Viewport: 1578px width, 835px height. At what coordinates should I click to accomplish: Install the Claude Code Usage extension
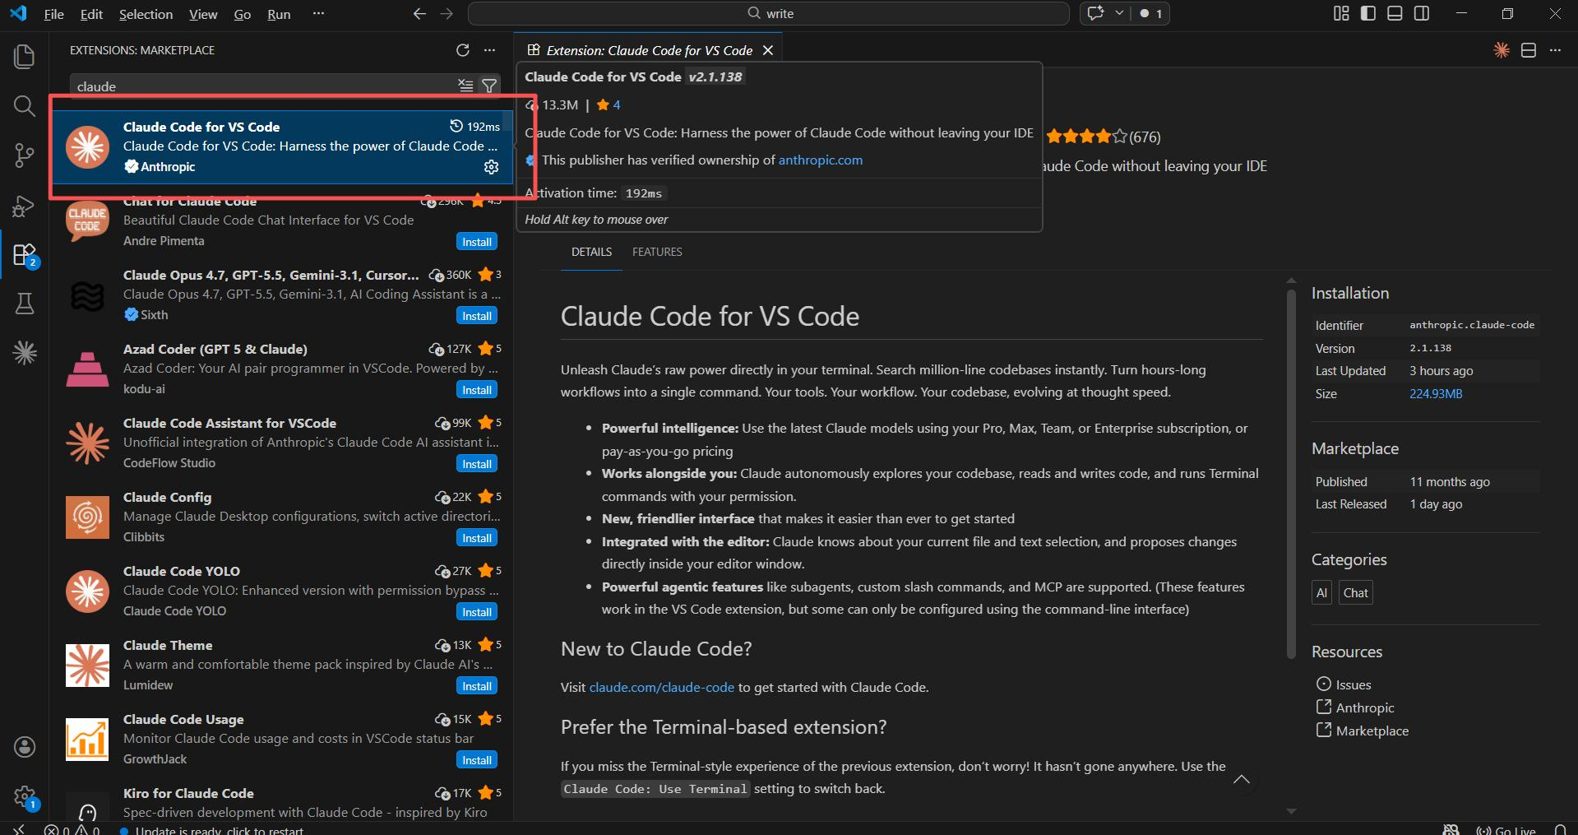[x=477, y=760]
